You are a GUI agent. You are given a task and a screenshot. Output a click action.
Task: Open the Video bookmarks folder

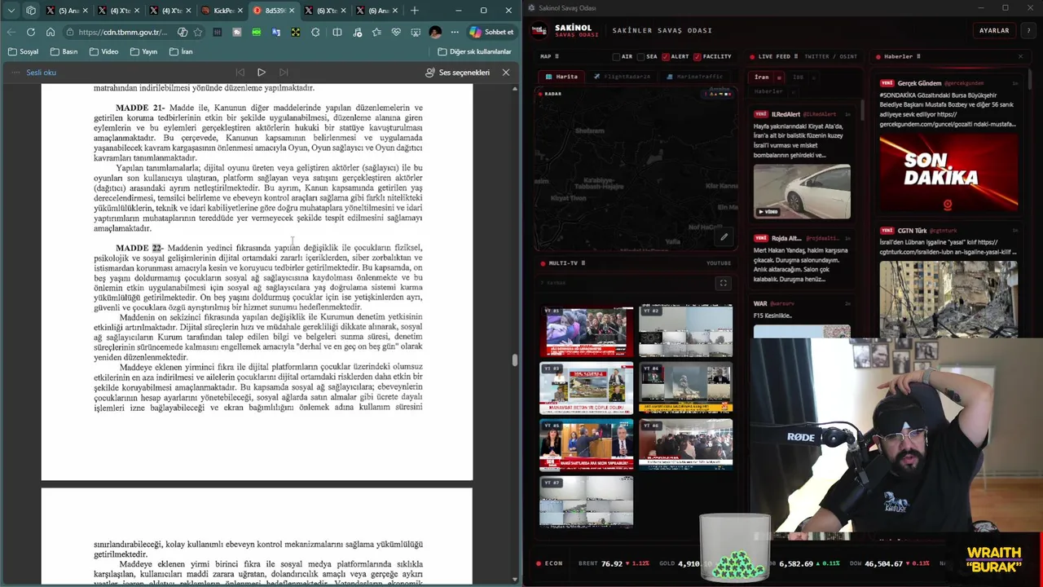(103, 51)
